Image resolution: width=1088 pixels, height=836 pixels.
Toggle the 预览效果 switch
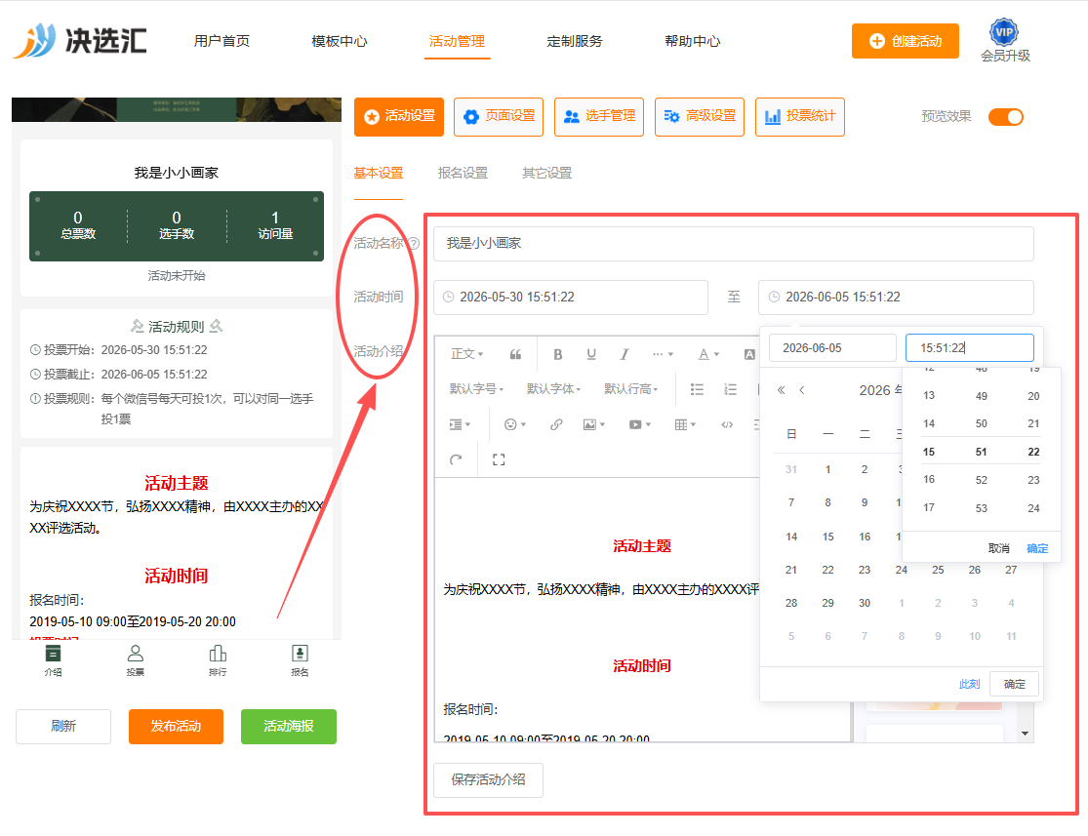click(x=1005, y=116)
